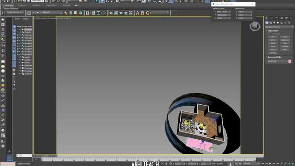Switch to the Selection ribbon tab

coord(36,5)
